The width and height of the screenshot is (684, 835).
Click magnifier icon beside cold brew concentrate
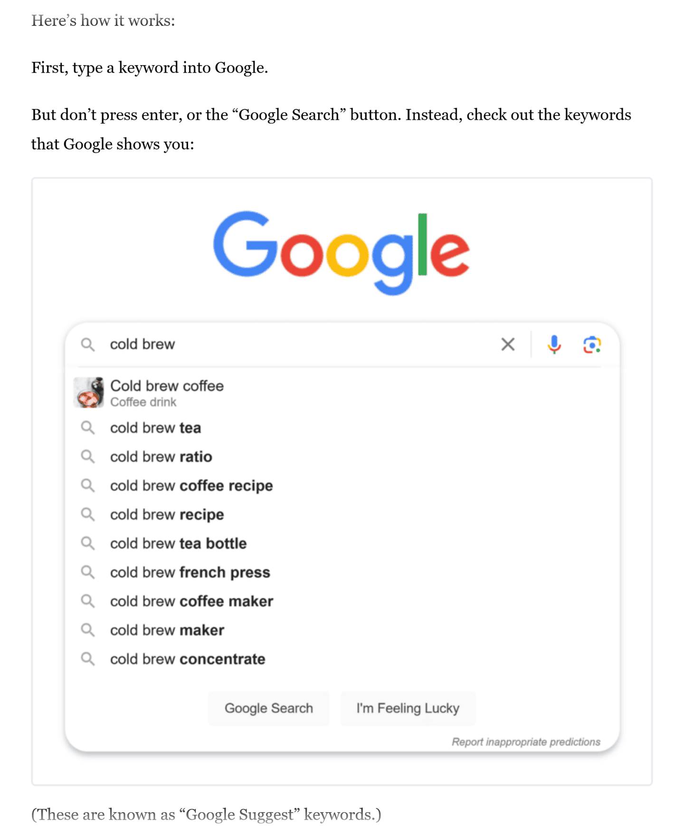(x=87, y=659)
